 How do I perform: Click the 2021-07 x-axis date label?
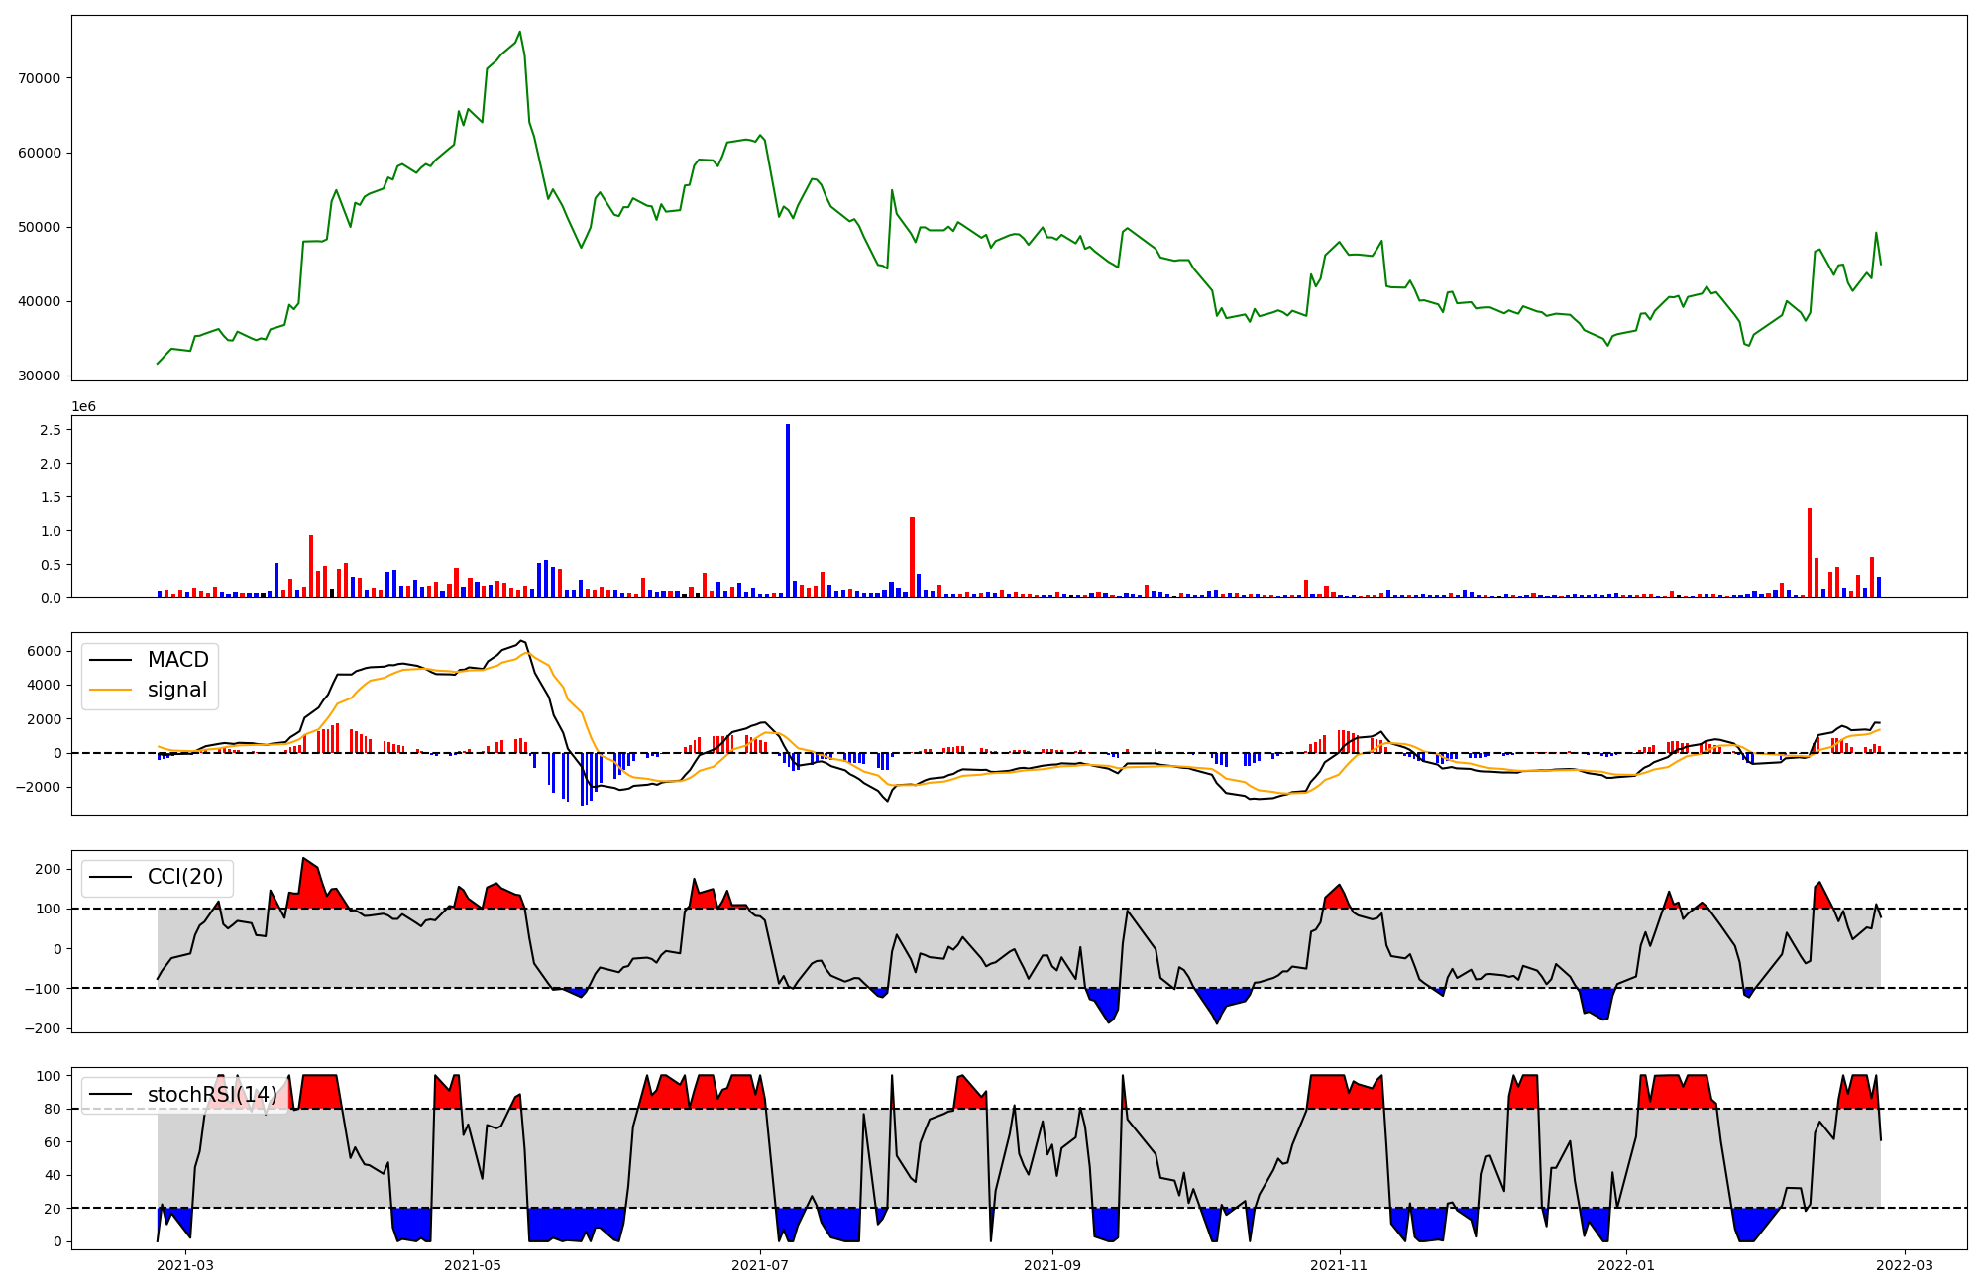(760, 1265)
